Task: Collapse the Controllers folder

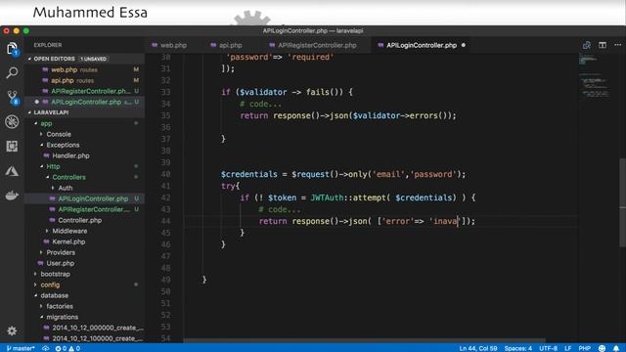Action: click(x=48, y=177)
